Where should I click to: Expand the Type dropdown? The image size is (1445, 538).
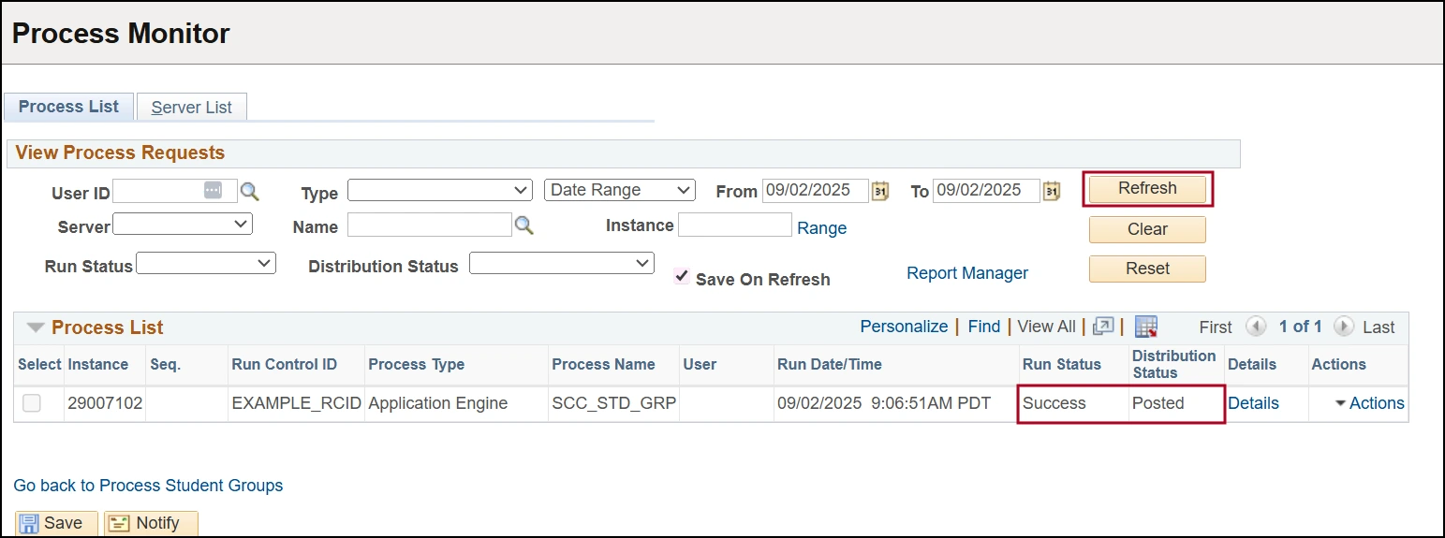coord(439,191)
